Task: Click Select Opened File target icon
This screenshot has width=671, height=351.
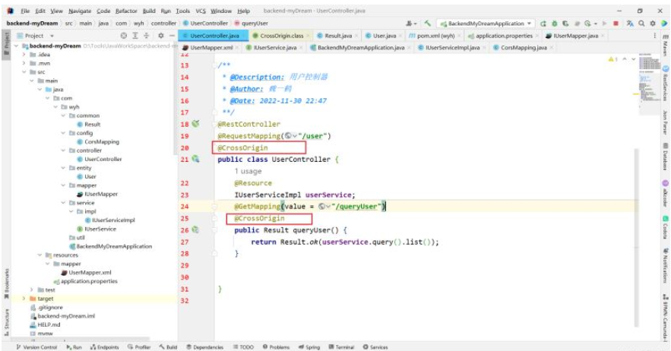Action: click(124, 36)
